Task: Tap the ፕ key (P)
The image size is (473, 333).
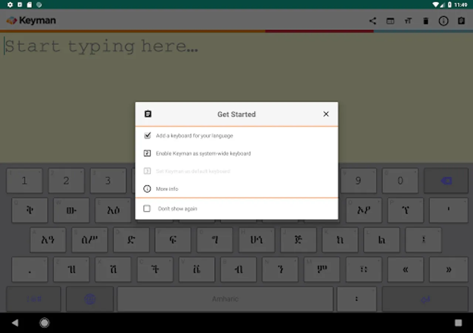Action: [x=405, y=210]
